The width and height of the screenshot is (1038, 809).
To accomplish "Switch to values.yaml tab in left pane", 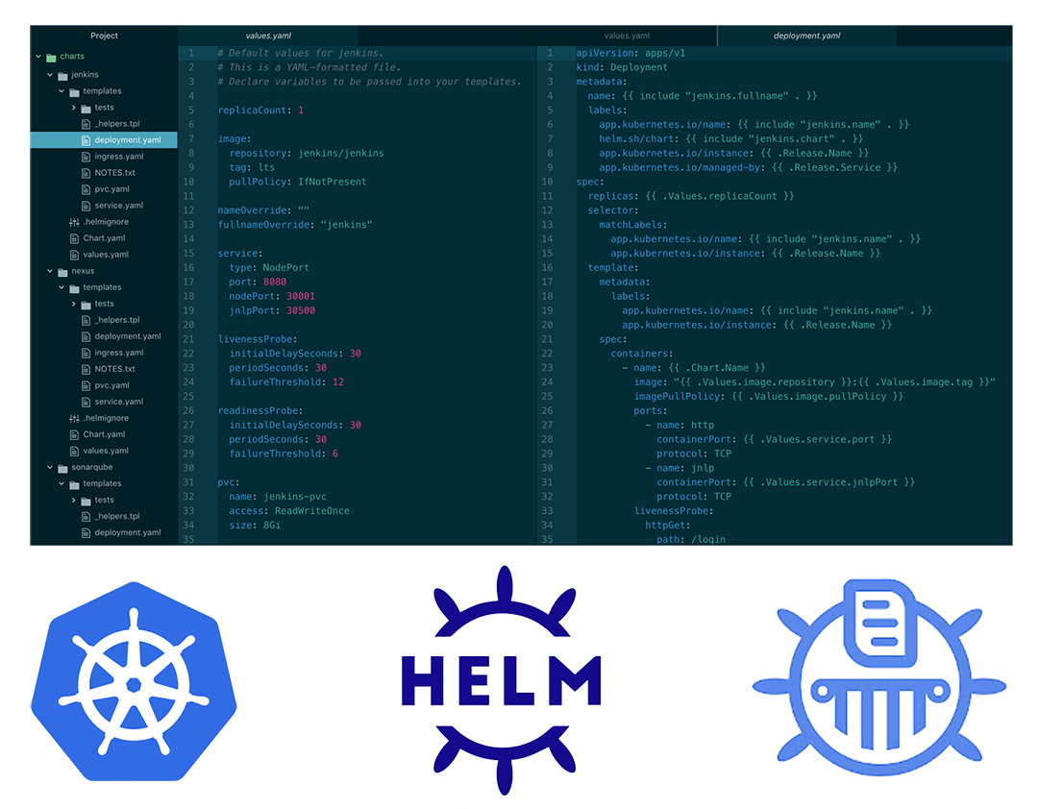I will tap(268, 36).
